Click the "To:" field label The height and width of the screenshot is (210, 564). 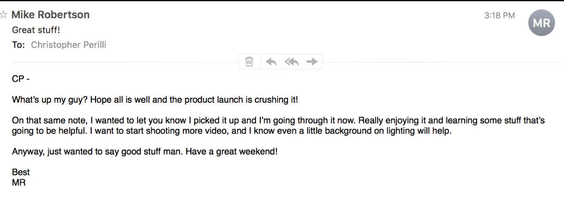click(x=18, y=45)
